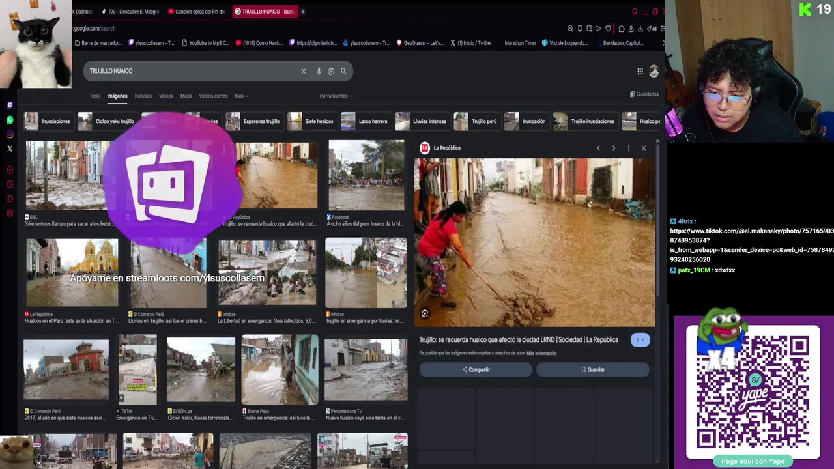This screenshot has width=834, height=469.
Task: Open X in the browser sidebar
Action: click(x=10, y=149)
